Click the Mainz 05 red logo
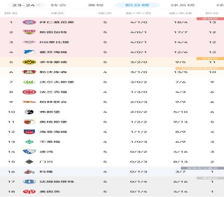 point(29,192)
